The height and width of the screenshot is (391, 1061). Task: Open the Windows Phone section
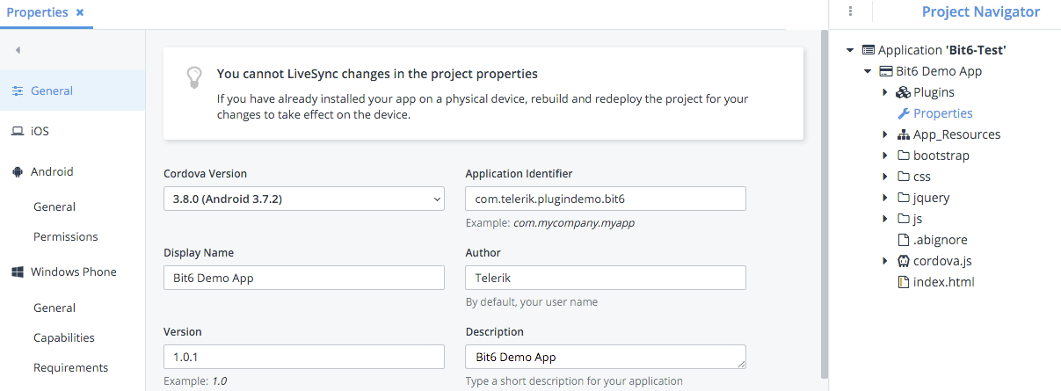(x=72, y=272)
